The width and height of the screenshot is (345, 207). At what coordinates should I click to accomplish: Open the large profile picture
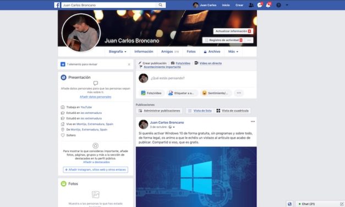pyautogui.click(x=81, y=32)
